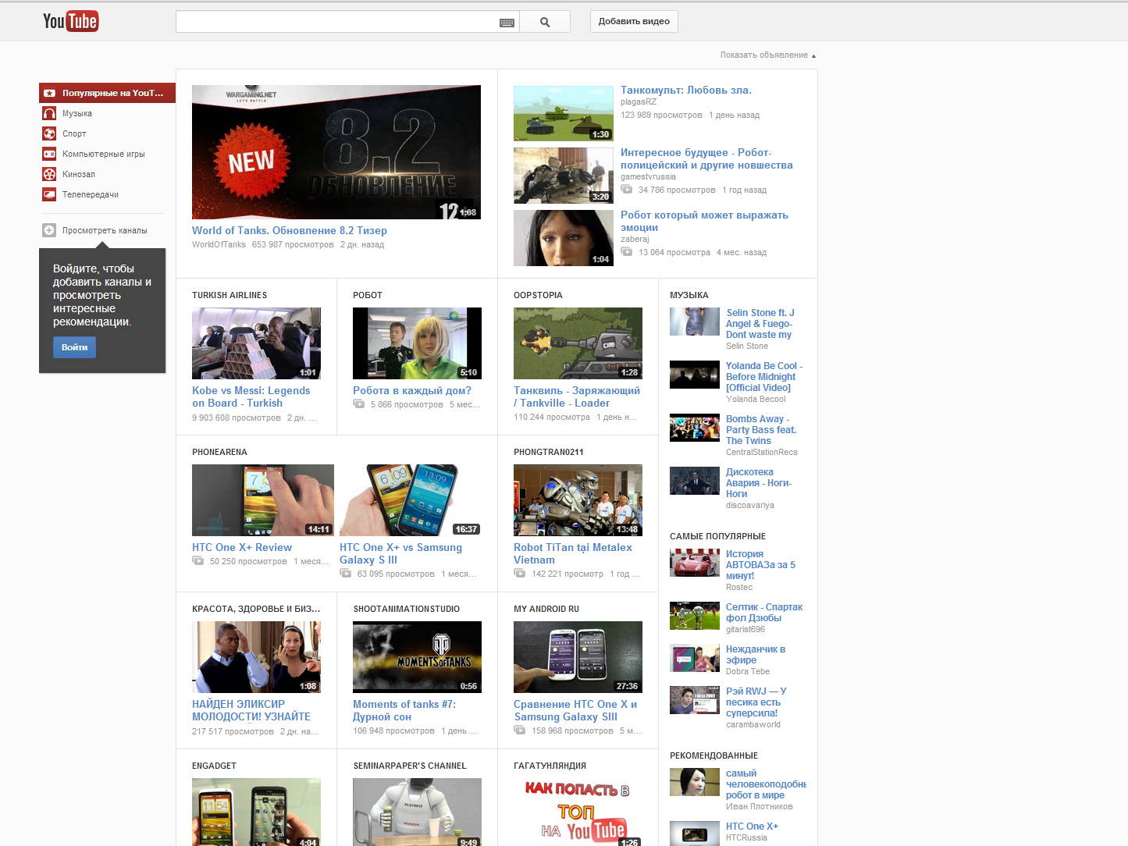Open Kobe vs Messi: Legends on Board video
Screen dimensions: 1128x846
[251, 396]
